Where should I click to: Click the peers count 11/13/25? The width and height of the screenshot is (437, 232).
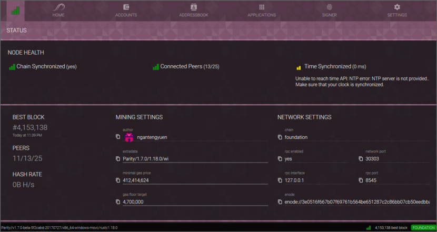point(27,158)
